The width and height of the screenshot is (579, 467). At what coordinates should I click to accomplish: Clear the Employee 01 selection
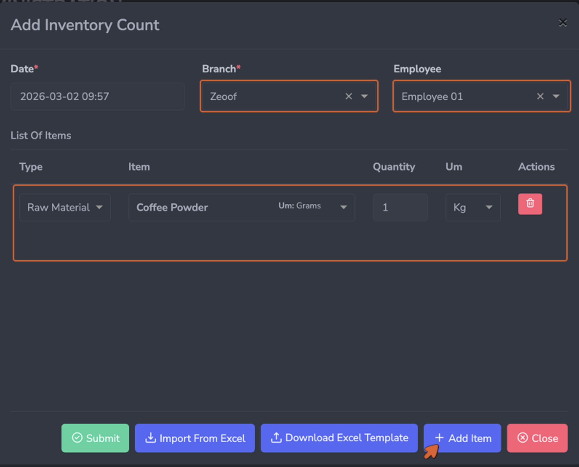pyautogui.click(x=540, y=96)
